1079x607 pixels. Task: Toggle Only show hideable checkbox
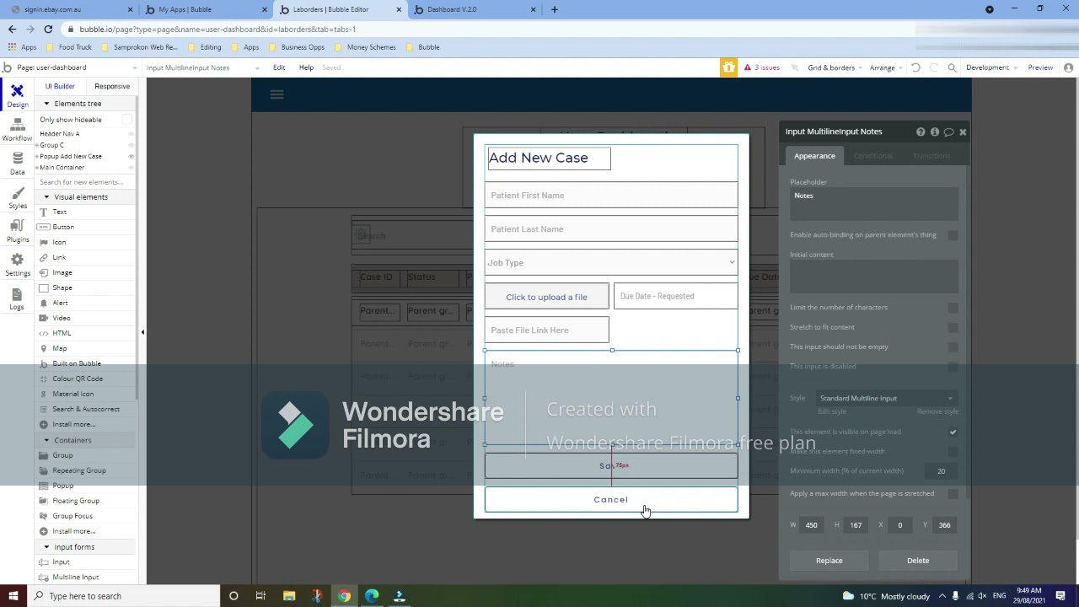pyautogui.click(x=127, y=120)
